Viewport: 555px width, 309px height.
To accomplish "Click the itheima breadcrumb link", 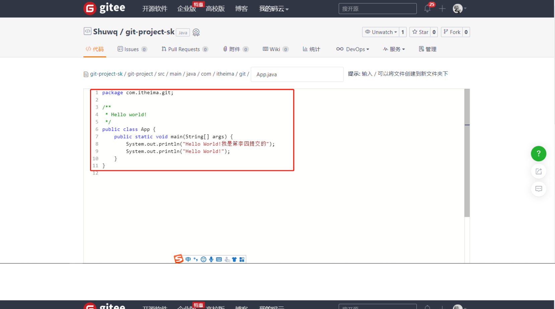I will coord(225,74).
